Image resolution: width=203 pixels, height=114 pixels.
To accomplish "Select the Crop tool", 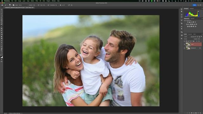I will tap(2, 18).
